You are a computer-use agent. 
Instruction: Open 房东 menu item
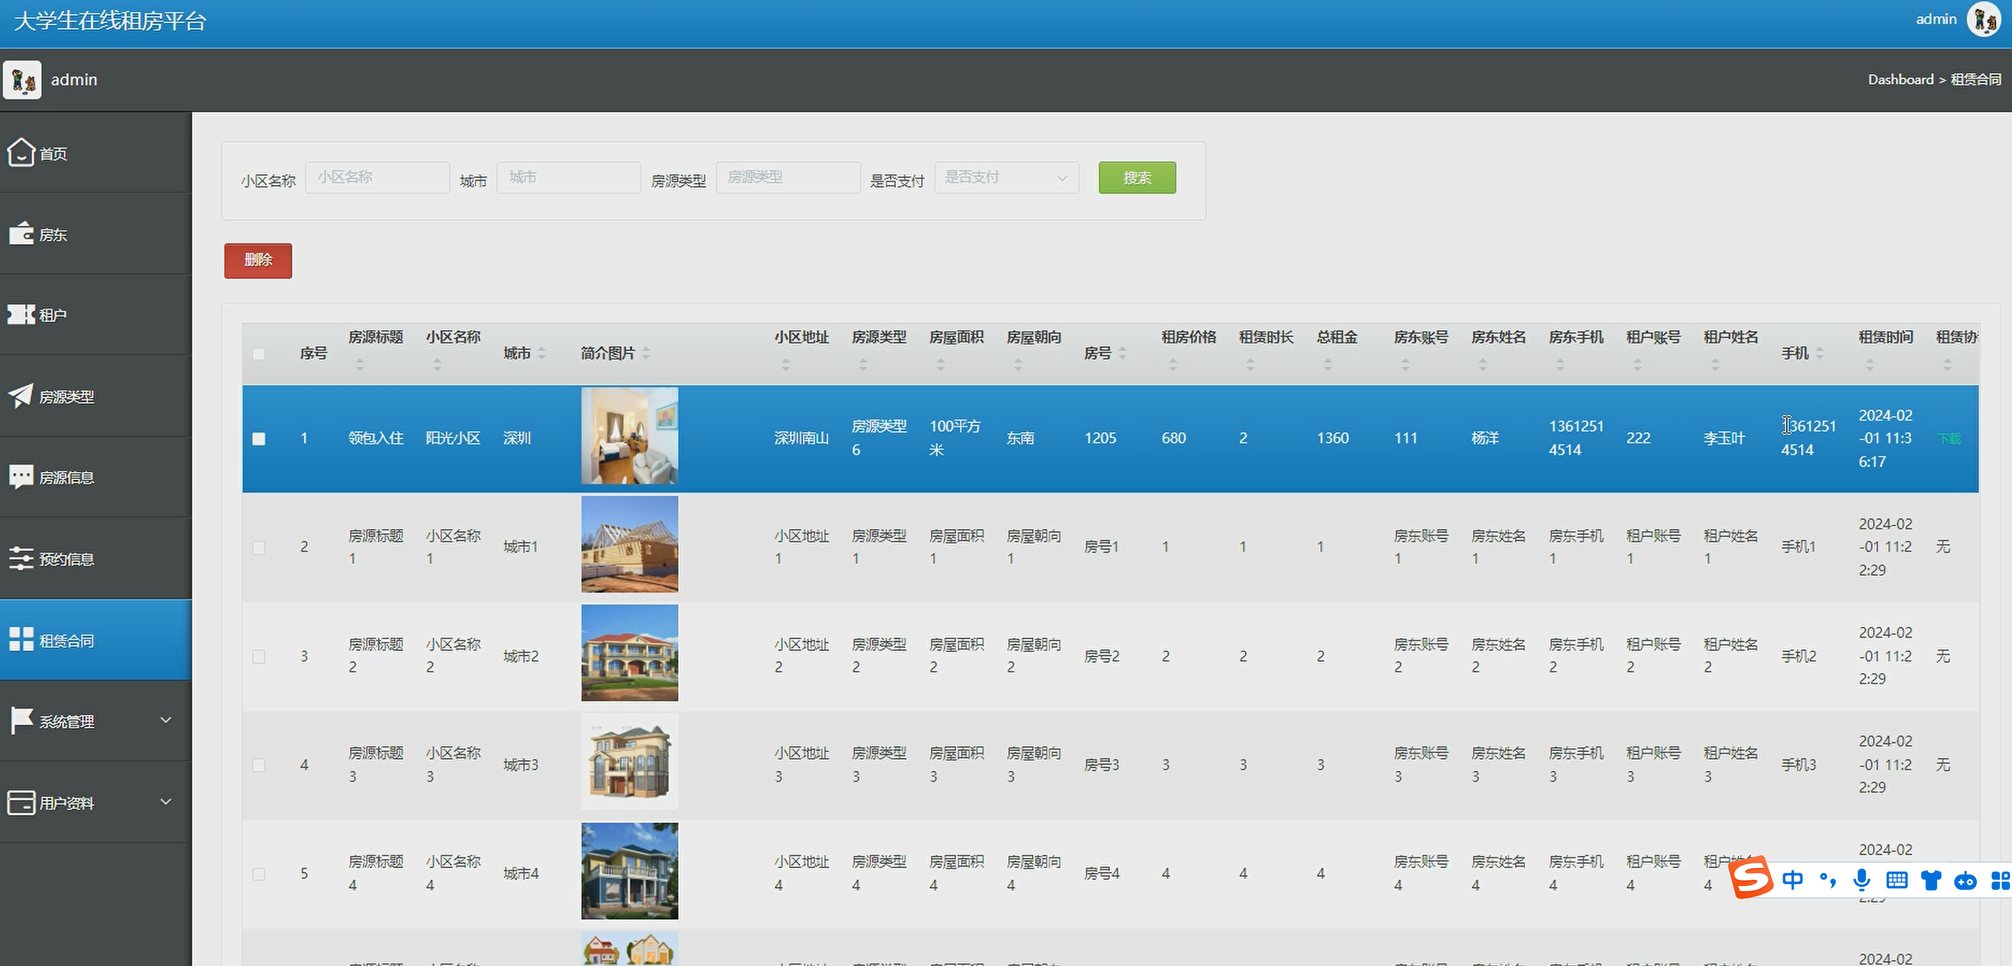point(95,233)
